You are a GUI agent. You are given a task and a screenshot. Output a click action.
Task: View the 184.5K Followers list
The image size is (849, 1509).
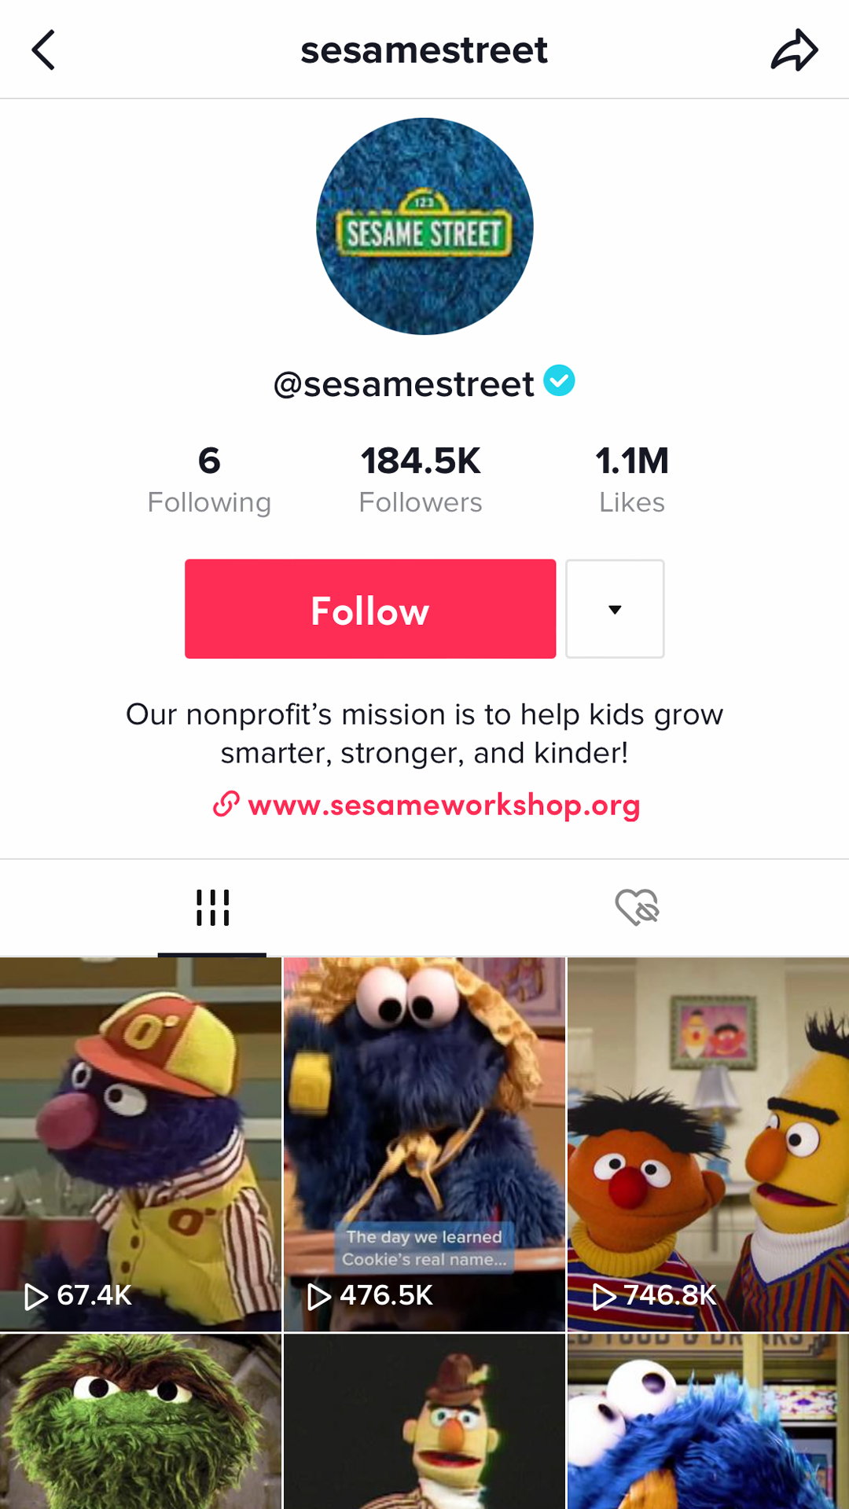(x=421, y=479)
